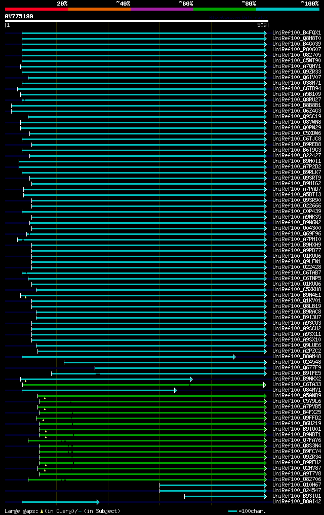Open UniRef100_B6T9G3 hit label
The height and width of the screenshot is (515, 324).
point(297,150)
